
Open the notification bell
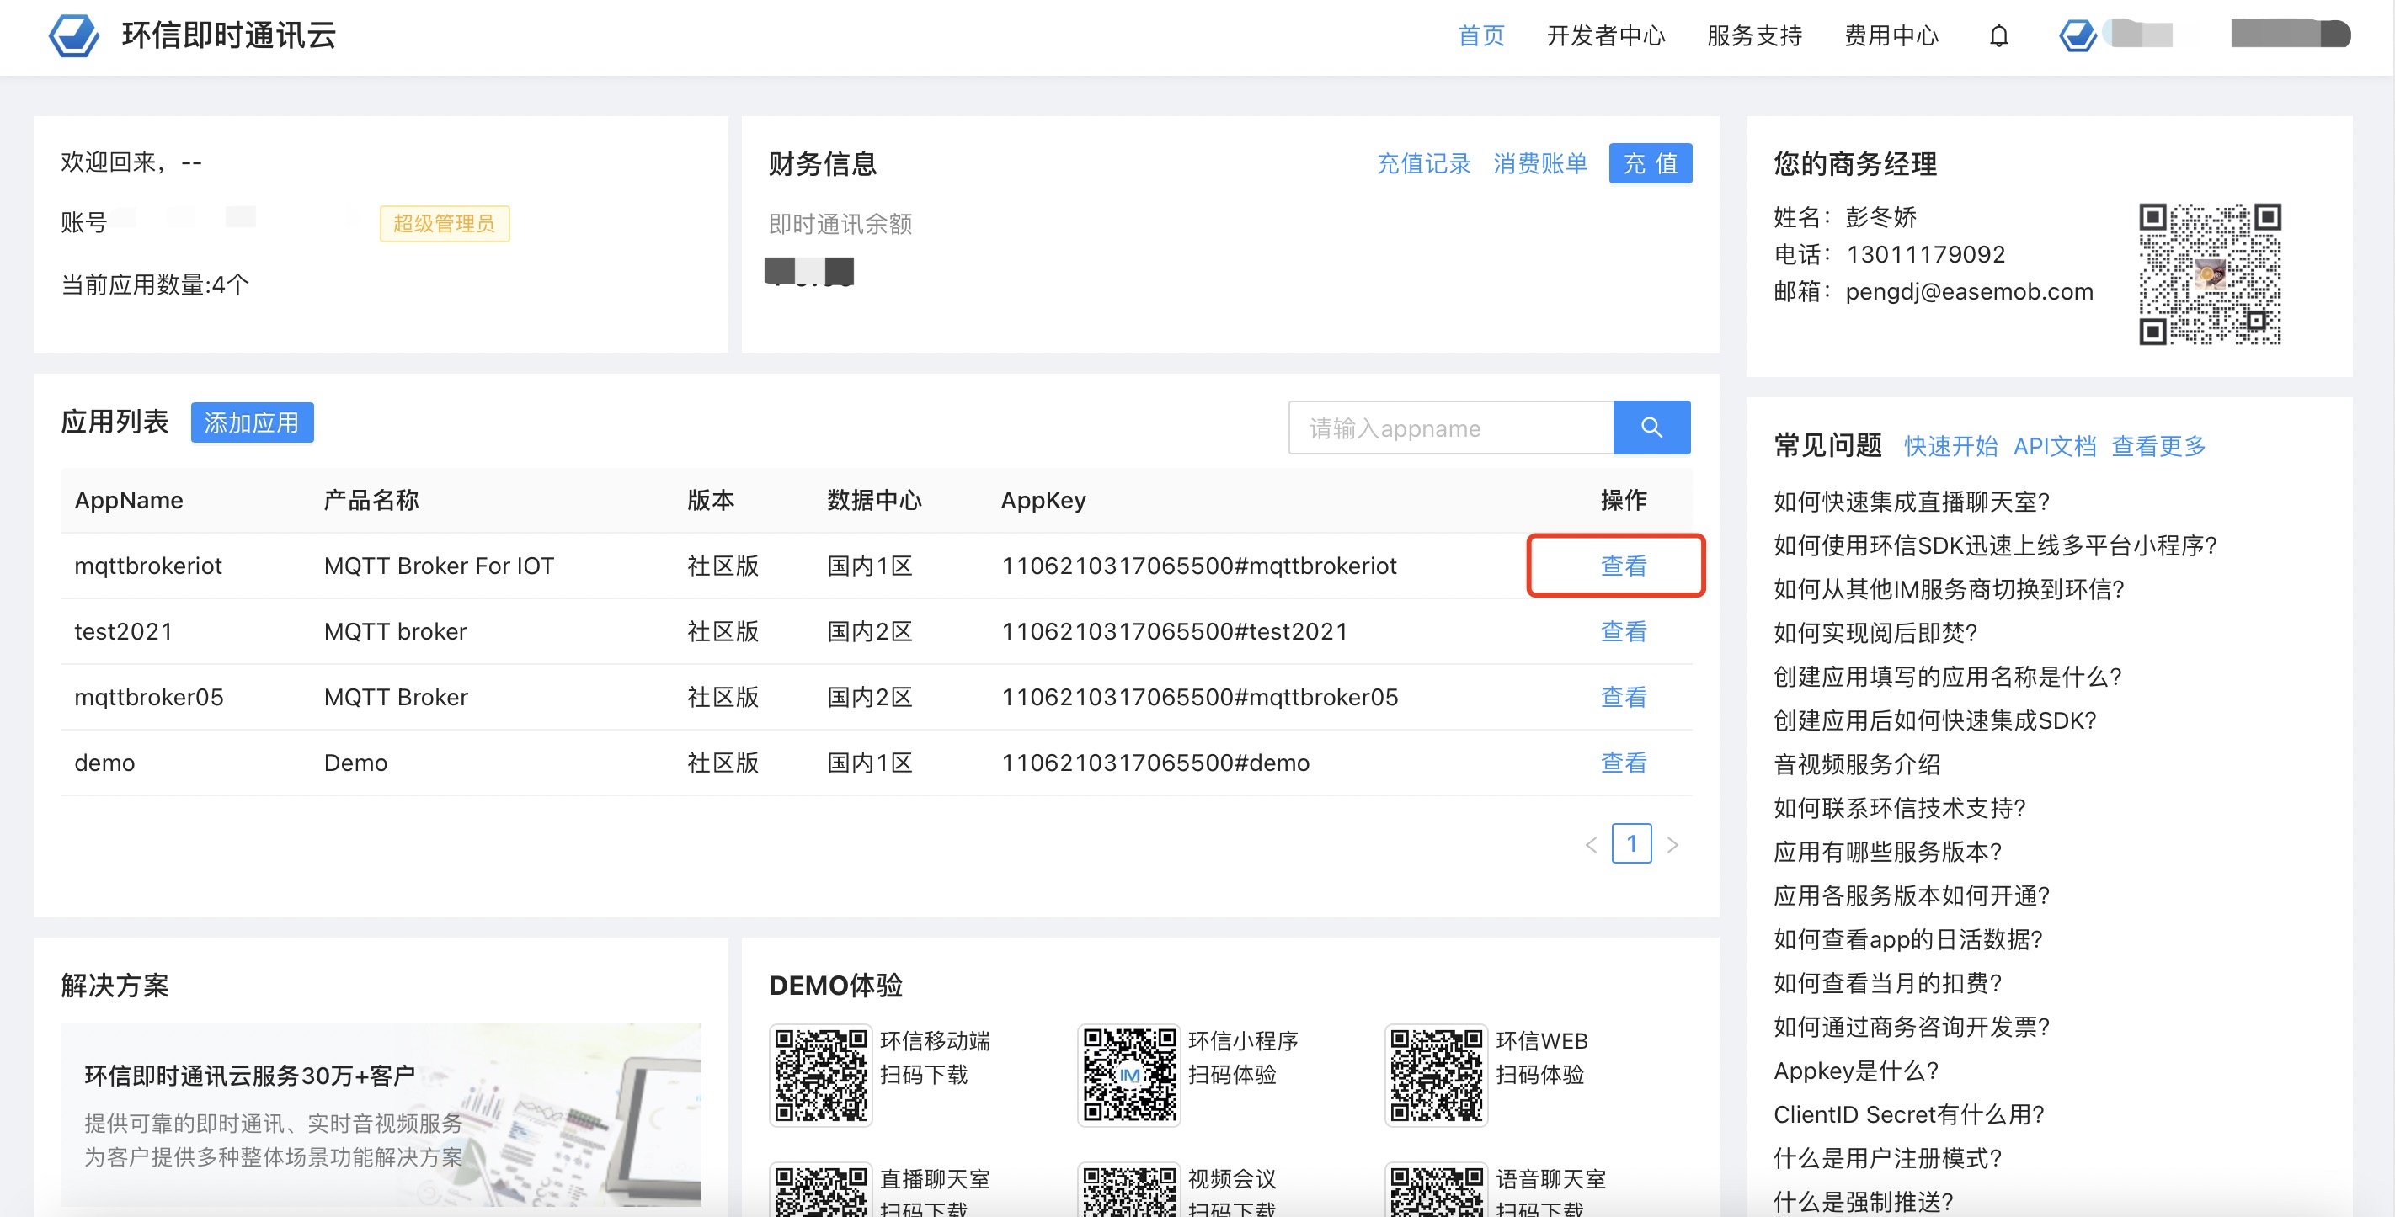pos(1998,36)
